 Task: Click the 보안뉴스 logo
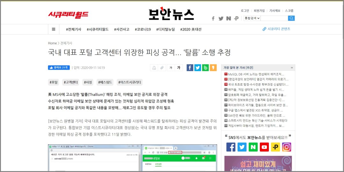[x=171, y=14]
